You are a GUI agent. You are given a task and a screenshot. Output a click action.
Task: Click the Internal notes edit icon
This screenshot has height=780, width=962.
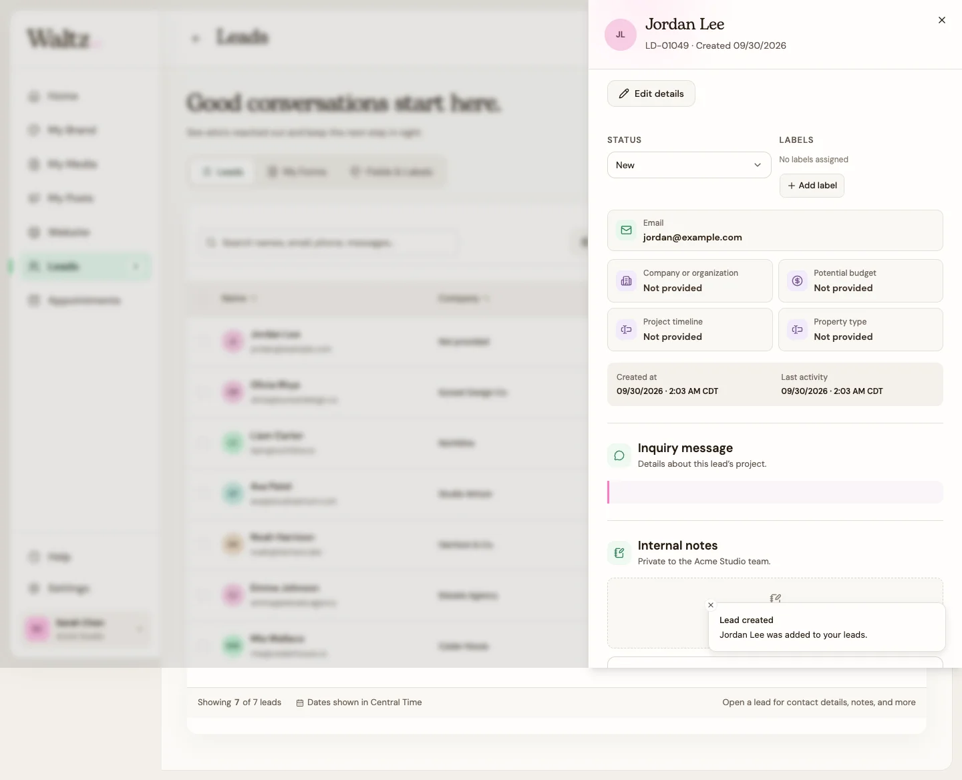pos(619,553)
